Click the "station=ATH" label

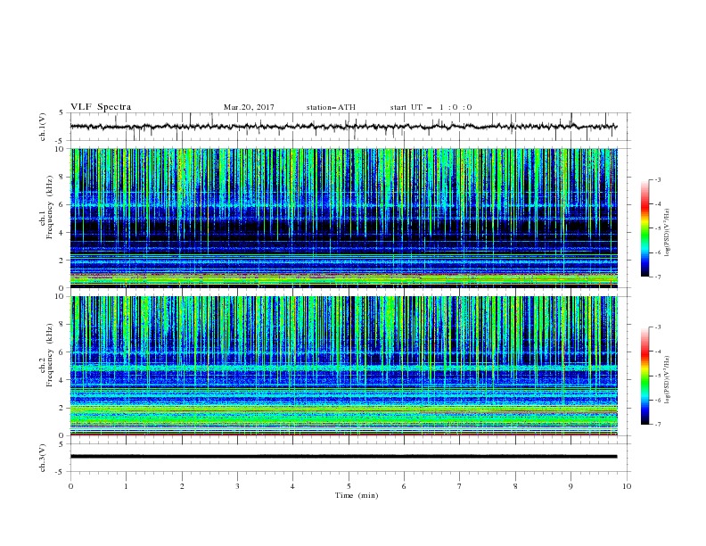(331, 107)
